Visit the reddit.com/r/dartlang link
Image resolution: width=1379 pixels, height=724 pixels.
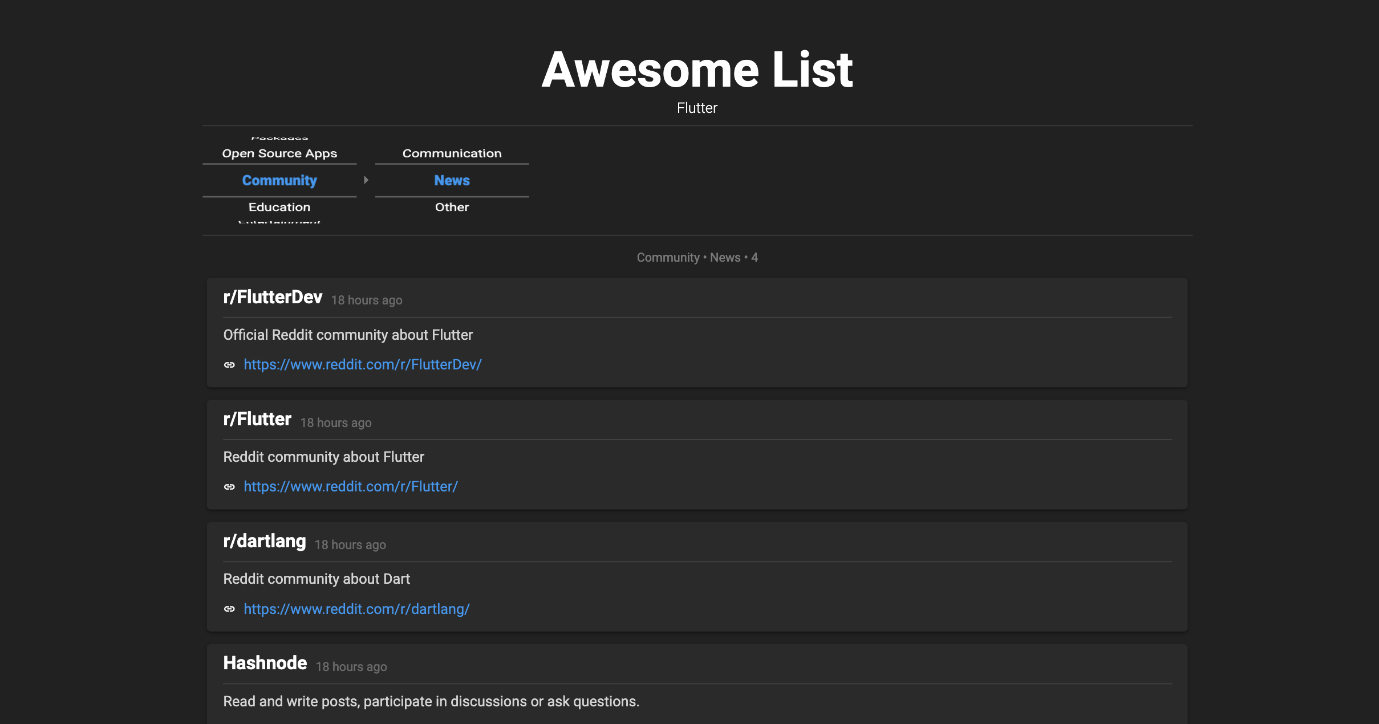click(x=356, y=609)
